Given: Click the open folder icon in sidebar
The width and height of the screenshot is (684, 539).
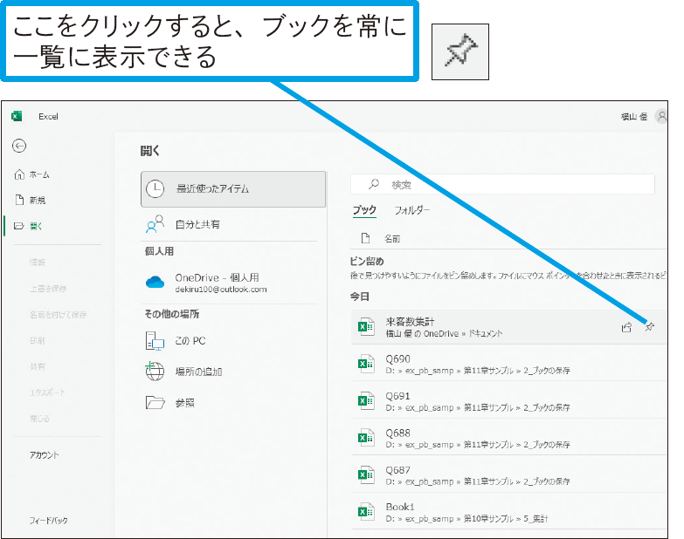Looking at the screenshot, I should click(18, 226).
